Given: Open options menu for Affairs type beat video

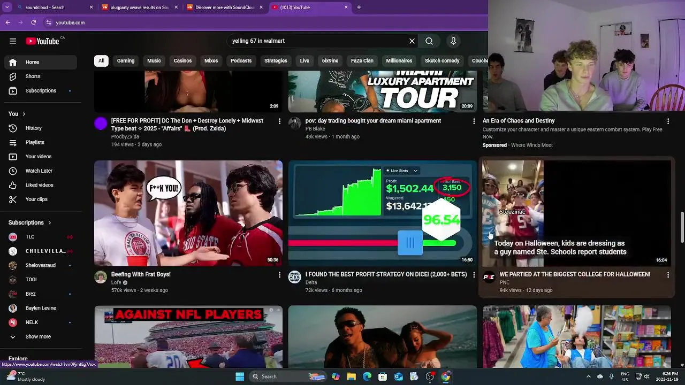Looking at the screenshot, I should 279,121.
